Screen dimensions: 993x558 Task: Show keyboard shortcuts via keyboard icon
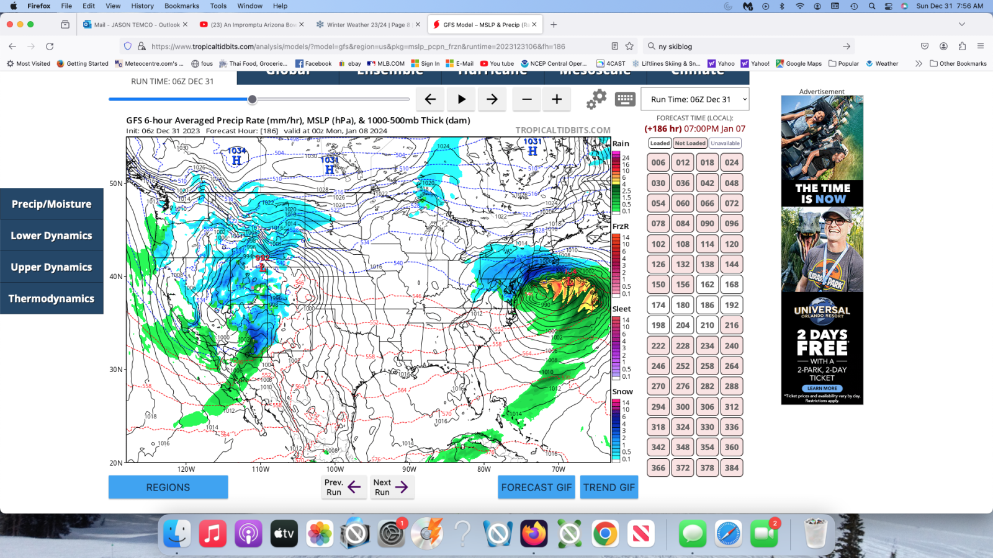tap(625, 99)
